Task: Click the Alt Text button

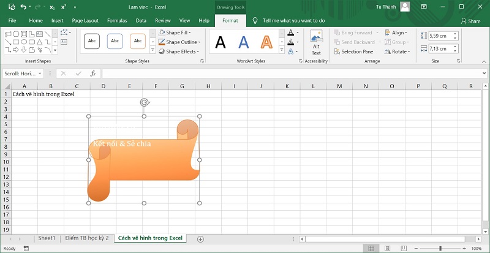Action: point(316,42)
